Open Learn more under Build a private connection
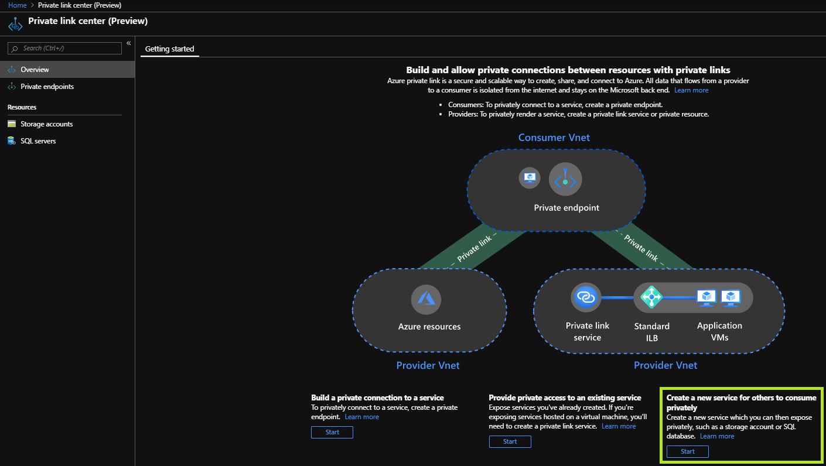The image size is (826, 466). [362, 417]
